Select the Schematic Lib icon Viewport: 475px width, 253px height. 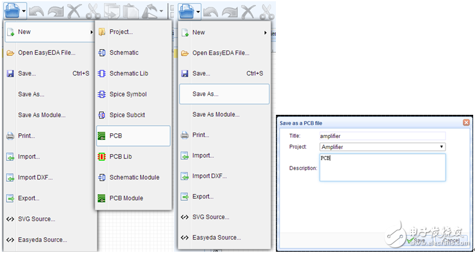pos(102,74)
